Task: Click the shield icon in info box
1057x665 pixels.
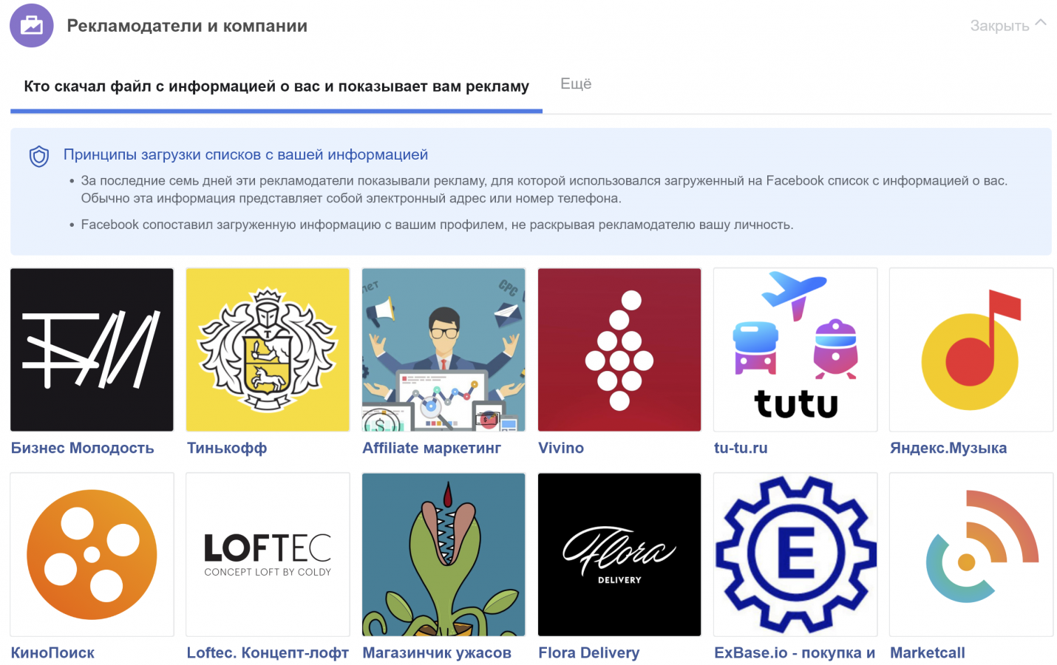Action: [x=39, y=156]
